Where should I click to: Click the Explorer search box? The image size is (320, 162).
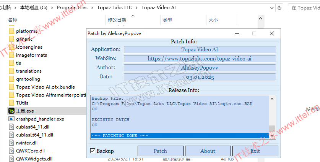click(x=304, y=8)
